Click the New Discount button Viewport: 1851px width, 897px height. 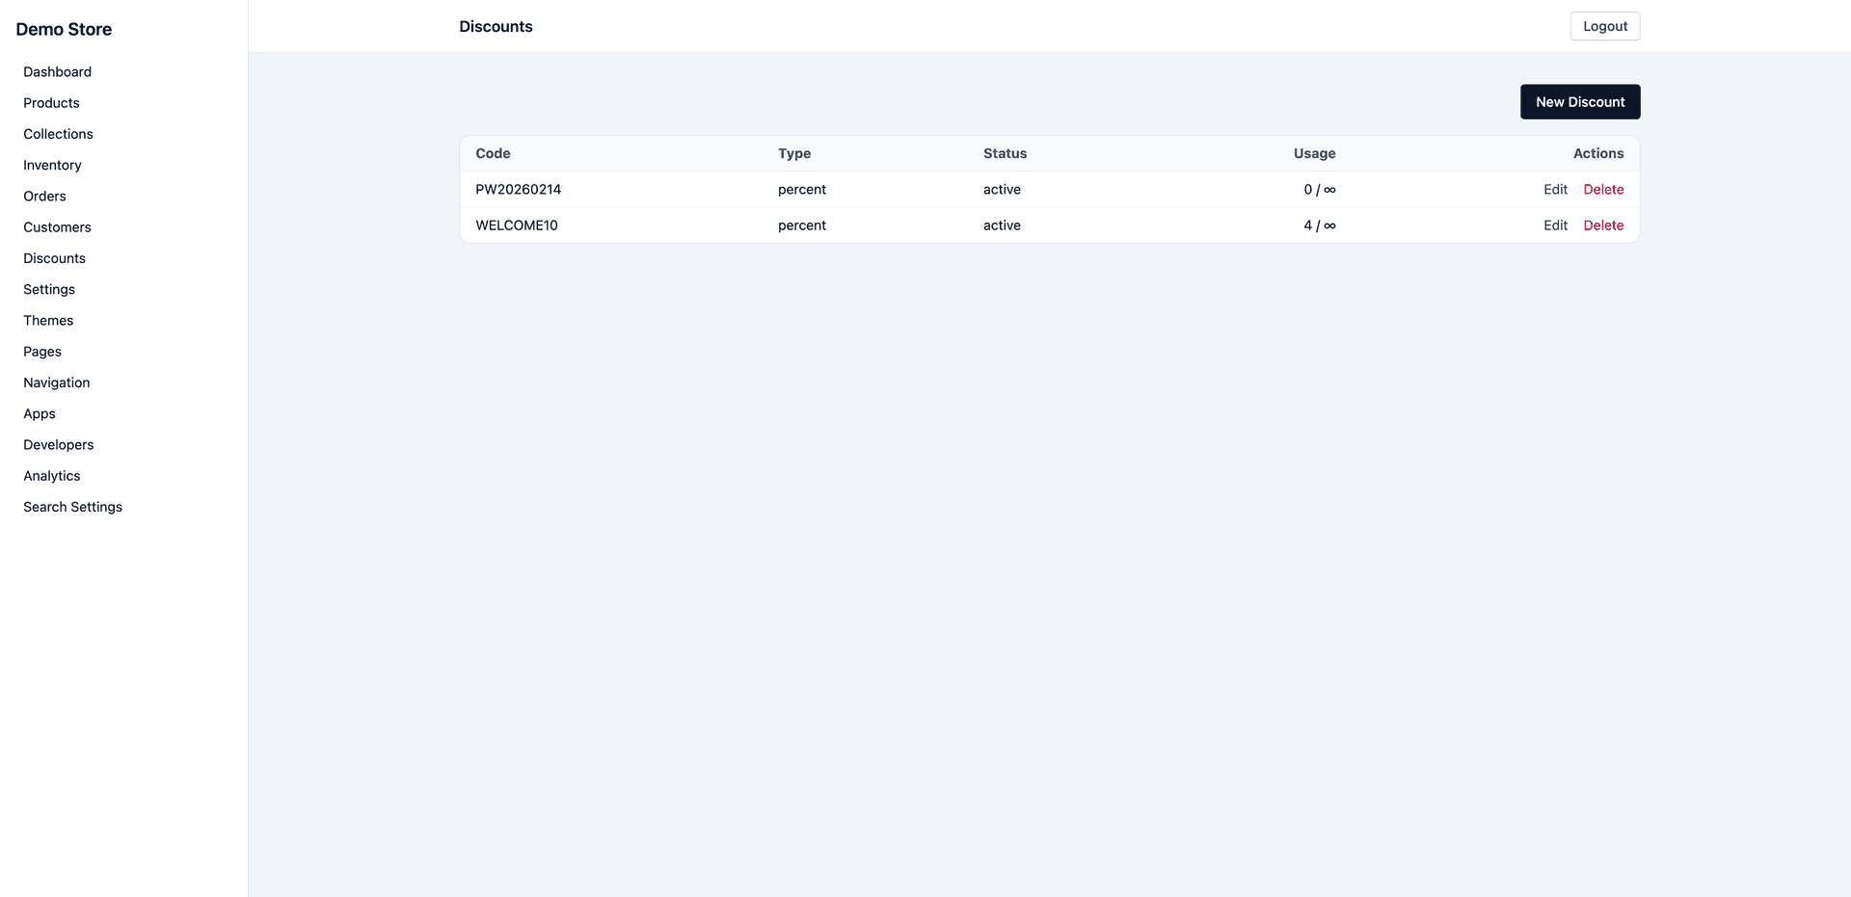(x=1580, y=101)
